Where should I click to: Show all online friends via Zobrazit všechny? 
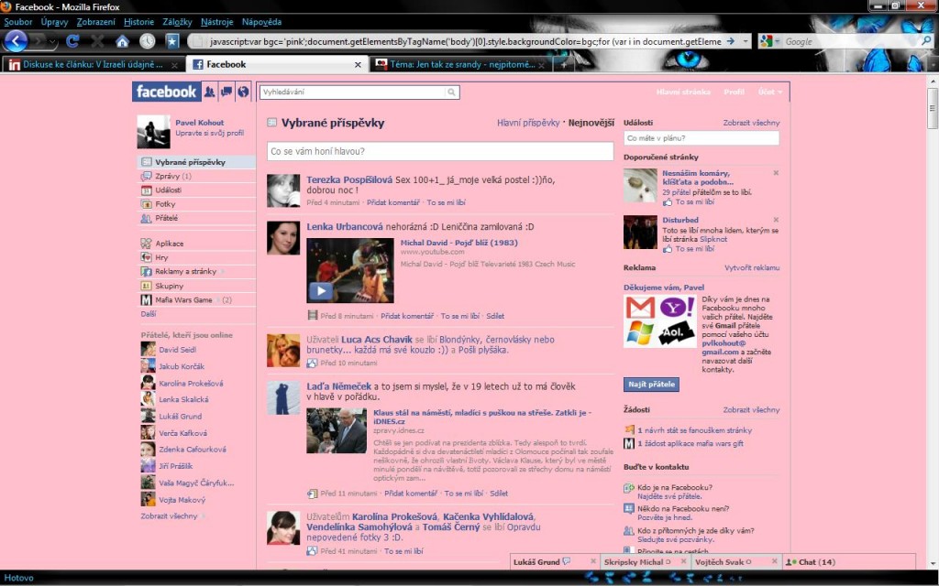coord(169,516)
